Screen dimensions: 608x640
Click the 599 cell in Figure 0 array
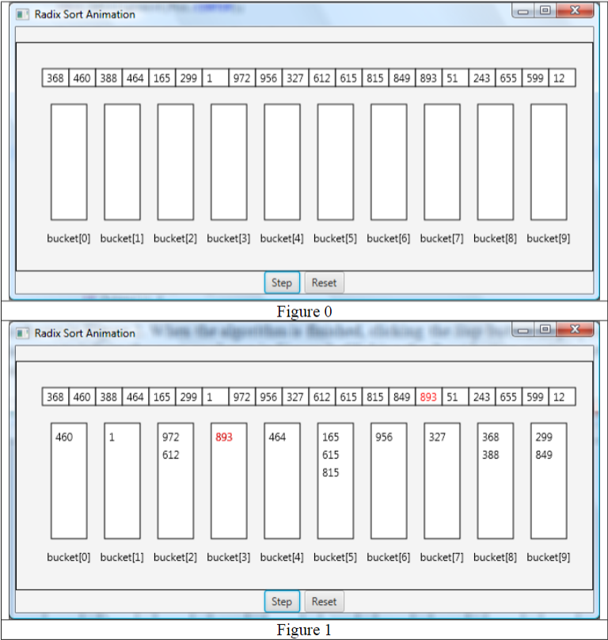click(x=535, y=78)
